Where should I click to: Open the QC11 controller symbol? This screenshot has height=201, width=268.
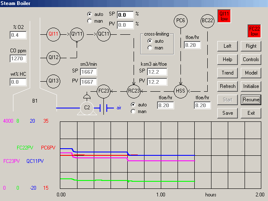104,33
